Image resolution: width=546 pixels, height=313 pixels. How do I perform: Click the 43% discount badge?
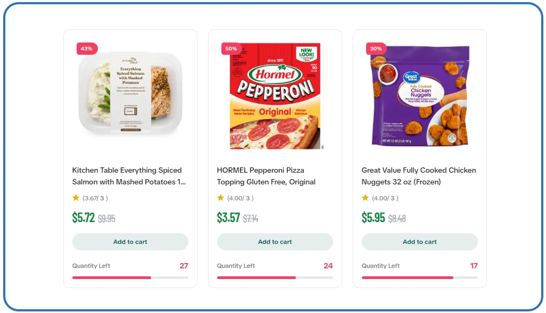tap(86, 48)
